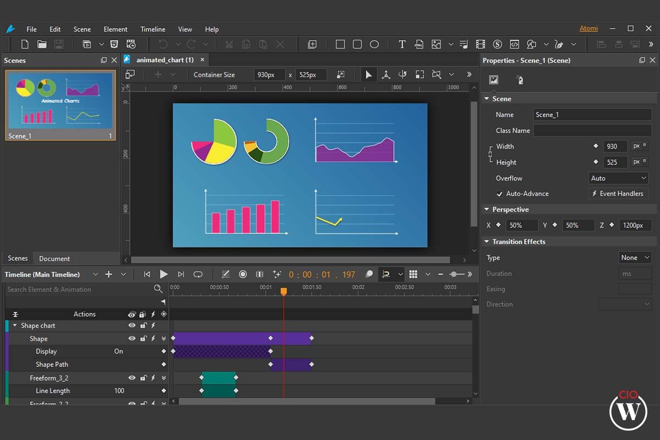The image size is (660, 440).
Task: Click the responsive layout icon beside canvas plus
Action: coord(130,74)
